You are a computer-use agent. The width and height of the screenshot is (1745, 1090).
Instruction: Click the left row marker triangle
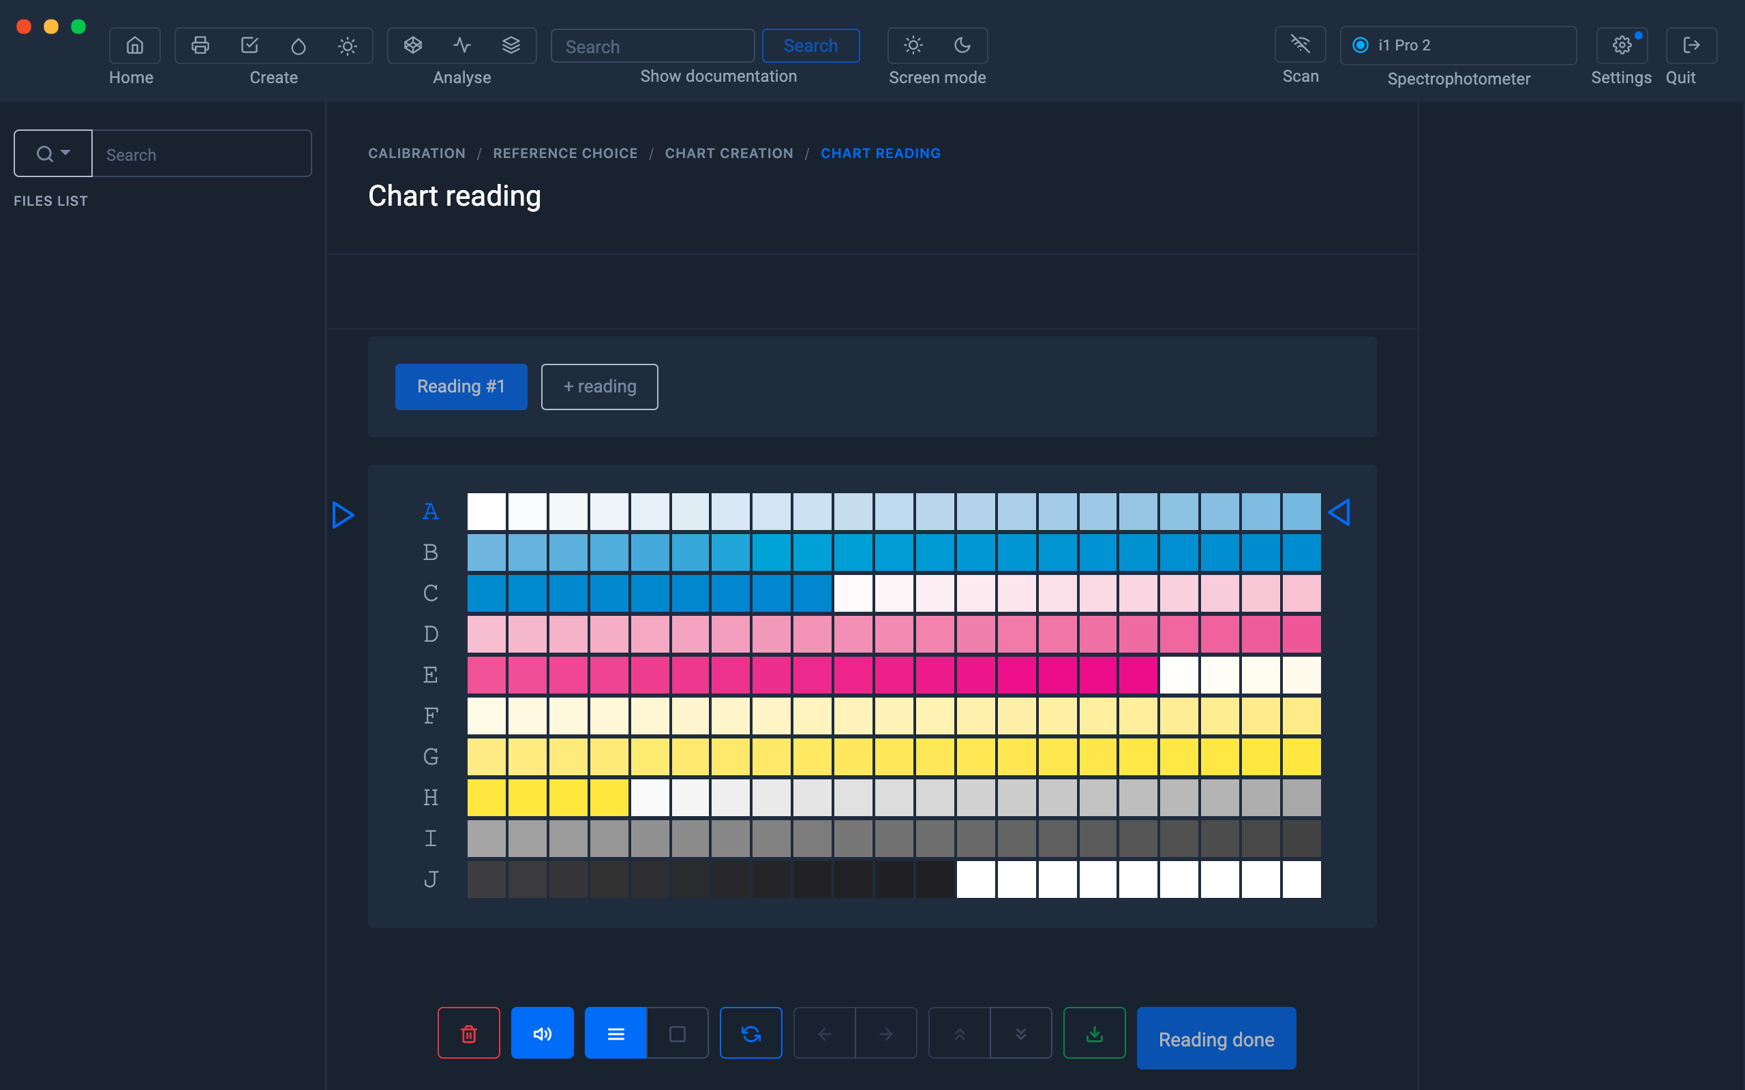click(x=344, y=515)
